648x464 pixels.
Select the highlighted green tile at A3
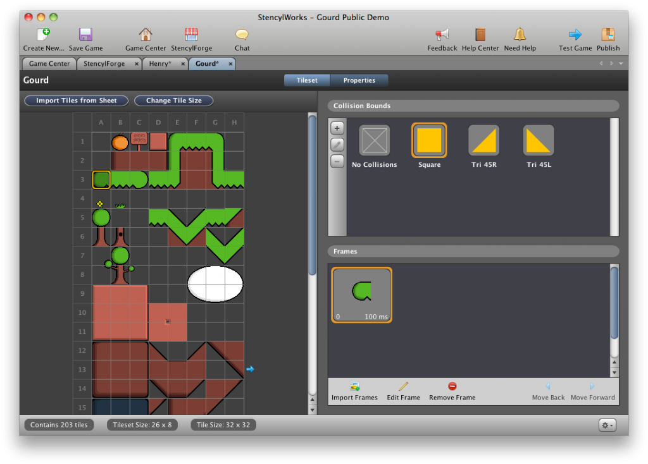click(101, 180)
